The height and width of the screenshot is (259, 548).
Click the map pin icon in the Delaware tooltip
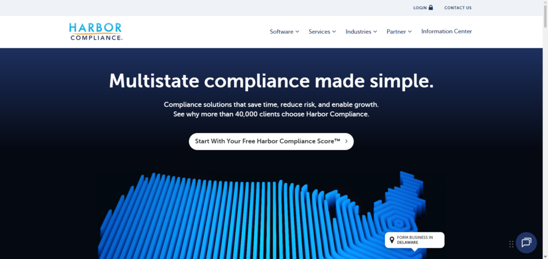392,240
